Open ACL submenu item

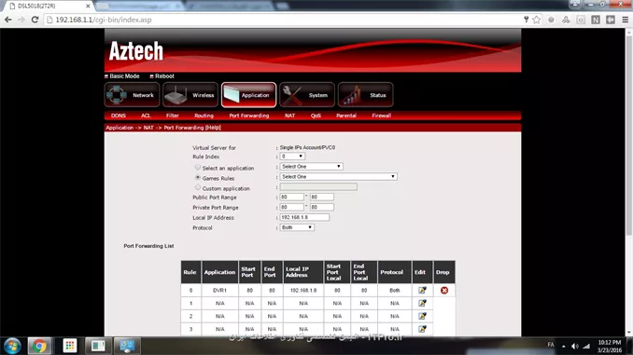point(146,116)
